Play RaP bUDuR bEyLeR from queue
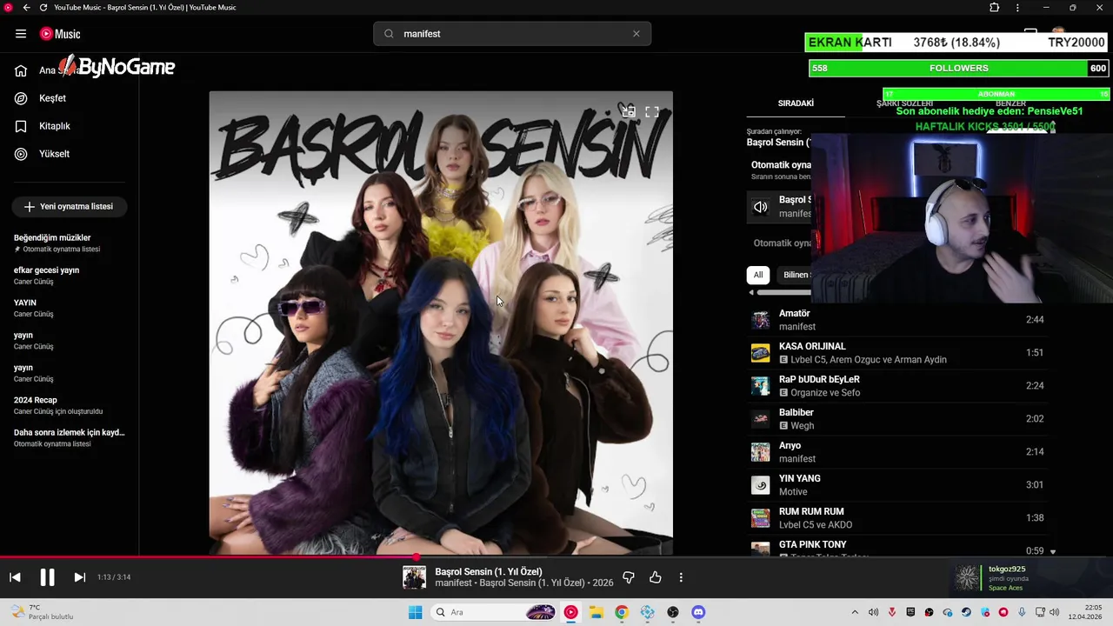The image size is (1113, 626). coord(898,386)
